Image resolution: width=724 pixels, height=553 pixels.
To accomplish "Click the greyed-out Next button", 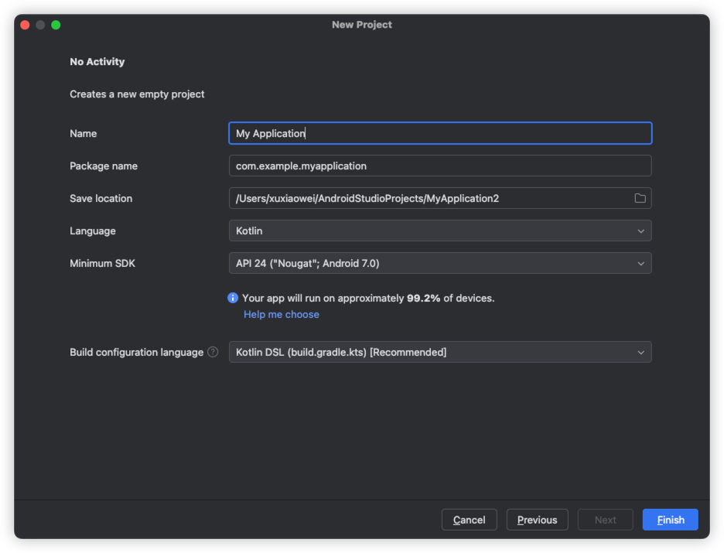I will pos(605,520).
